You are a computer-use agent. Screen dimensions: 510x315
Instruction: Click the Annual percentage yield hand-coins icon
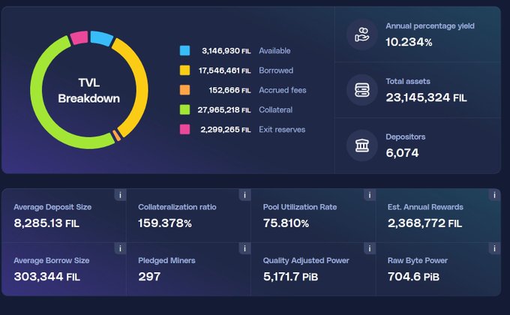coord(362,34)
